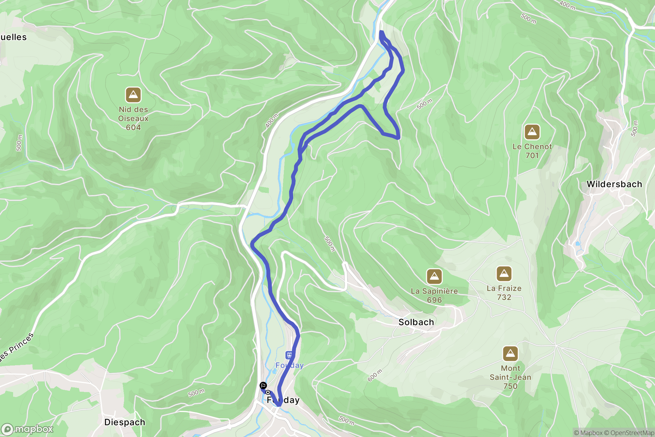Select the La Sapinière peak marker
The image size is (655, 437).
434,276
